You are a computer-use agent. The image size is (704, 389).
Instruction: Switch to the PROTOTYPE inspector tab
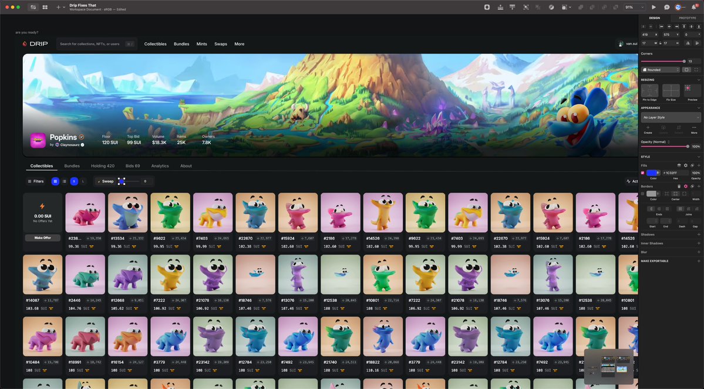click(688, 18)
